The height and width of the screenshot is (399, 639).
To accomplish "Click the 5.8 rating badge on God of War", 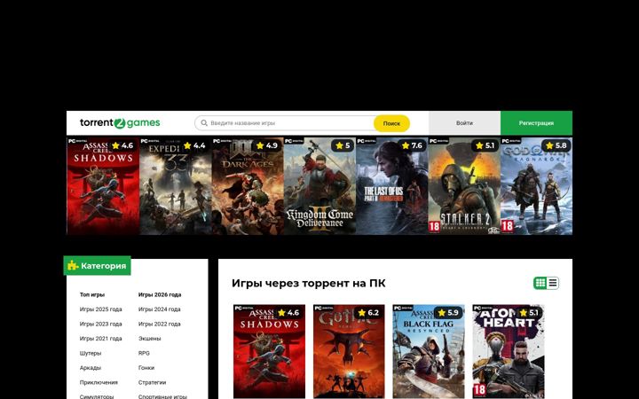I will tap(556, 145).
